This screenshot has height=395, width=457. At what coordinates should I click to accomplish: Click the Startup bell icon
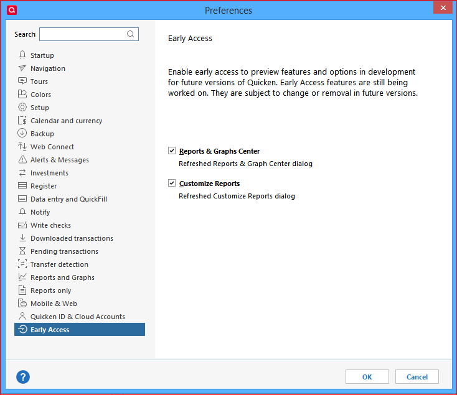tap(22, 55)
